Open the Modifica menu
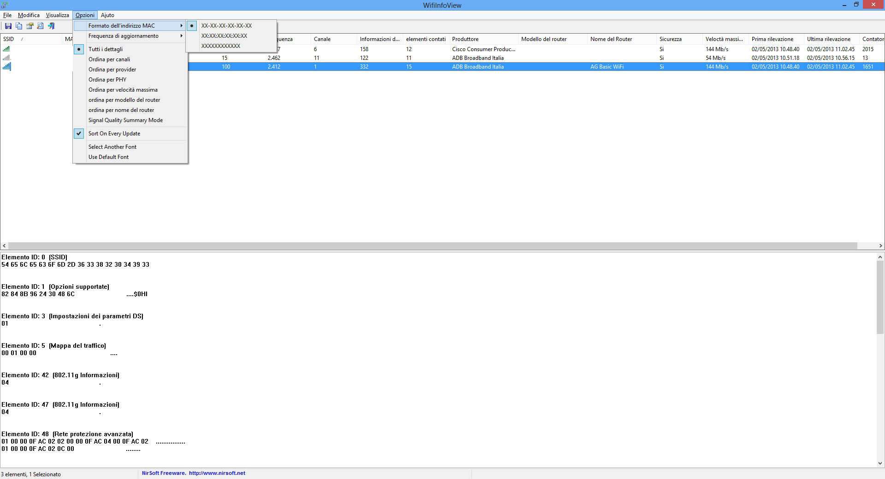This screenshot has height=479, width=885. pyautogui.click(x=29, y=15)
